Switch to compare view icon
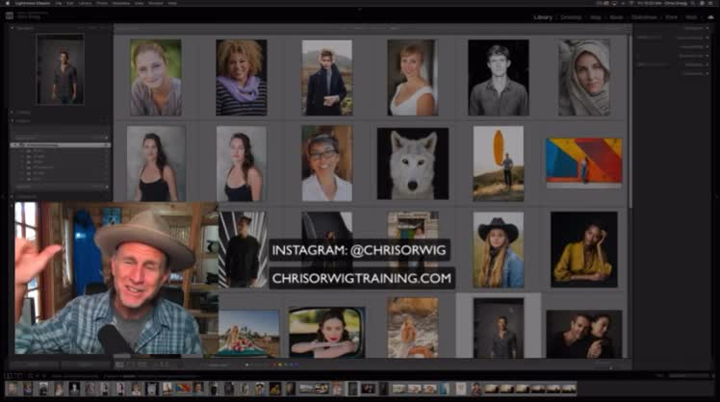Image resolution: width=720 pixels, height=402 pixels. [142, 364]
